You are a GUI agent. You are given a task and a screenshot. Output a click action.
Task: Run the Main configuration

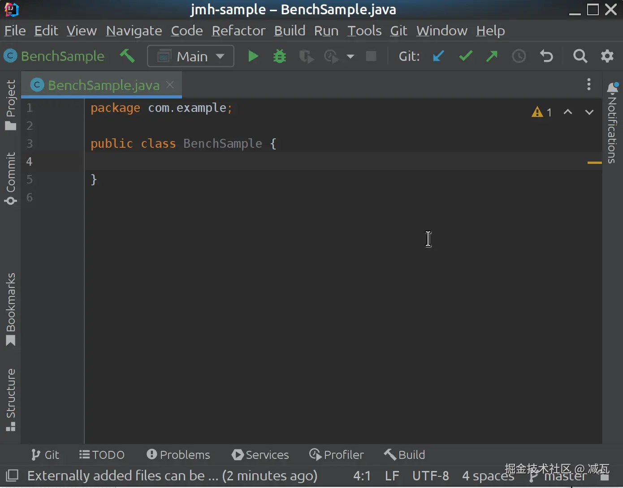click(x=253, y=56)
